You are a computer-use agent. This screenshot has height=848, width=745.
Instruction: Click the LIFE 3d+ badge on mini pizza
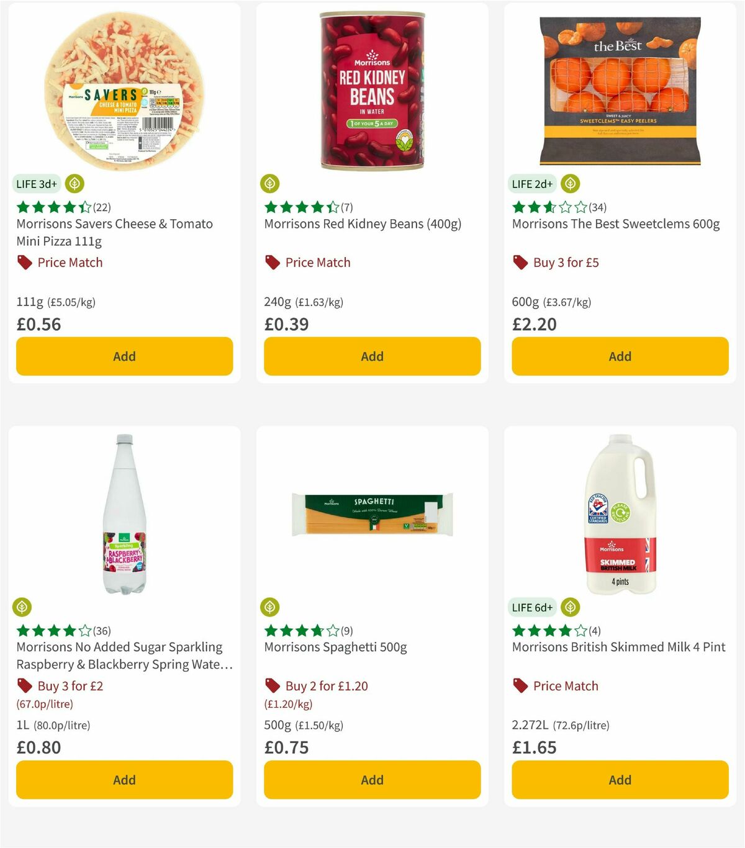coord(35,184)
